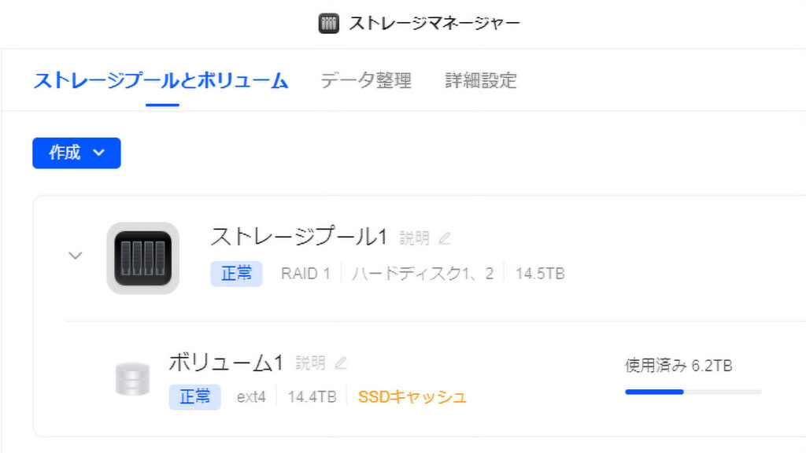This screenshot has height=453, width=806.
Task: Click 説明 label next to ボリューム1
Action: tap(310, 363)
